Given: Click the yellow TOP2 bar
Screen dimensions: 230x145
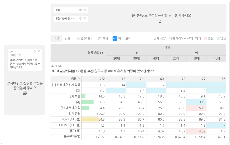Looking at the screenshot, I should pos(90,119).
